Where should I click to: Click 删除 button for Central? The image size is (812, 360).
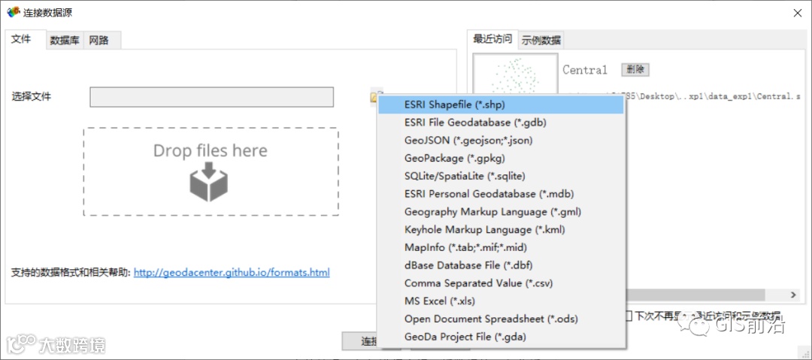click(635, 69)
